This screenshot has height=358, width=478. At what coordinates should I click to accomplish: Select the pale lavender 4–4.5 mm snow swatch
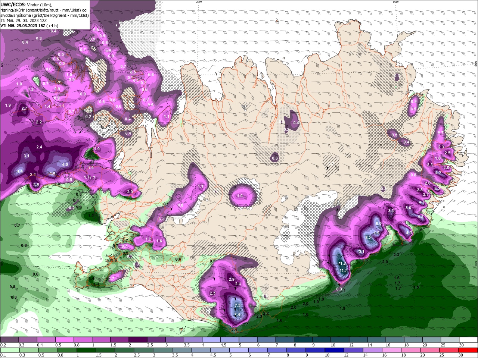(211, 340)
